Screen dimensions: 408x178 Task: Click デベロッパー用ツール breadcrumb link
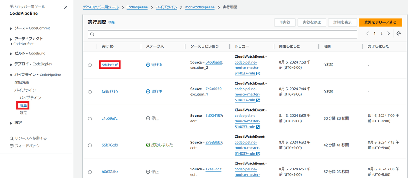pyautogui.click(x=101, y=7)
